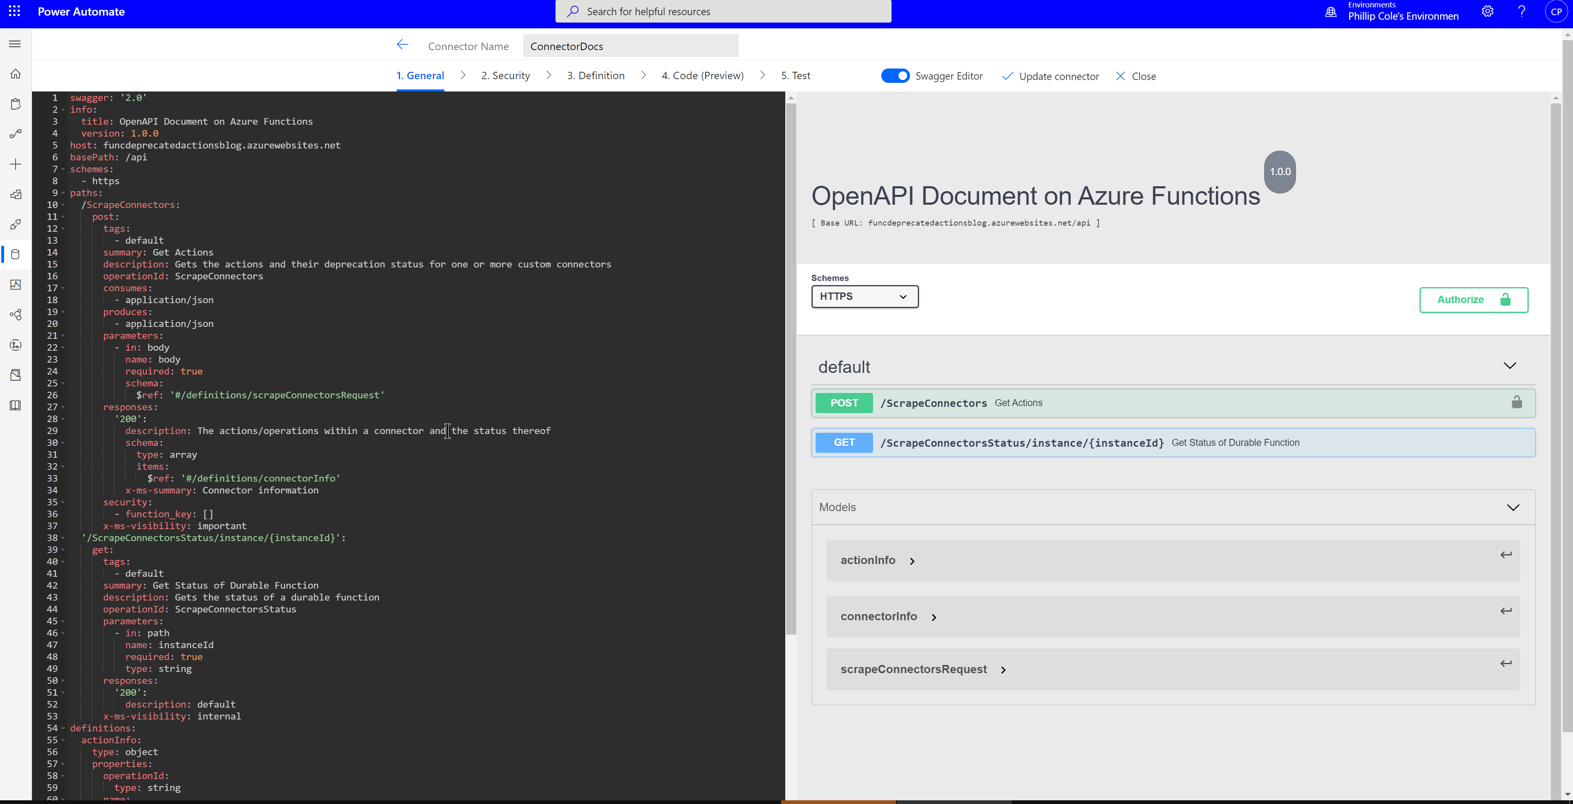This screenshot has height=804, width=1573.
Task: Click the apps grid icon in sidebar
Action: point(15,11)
